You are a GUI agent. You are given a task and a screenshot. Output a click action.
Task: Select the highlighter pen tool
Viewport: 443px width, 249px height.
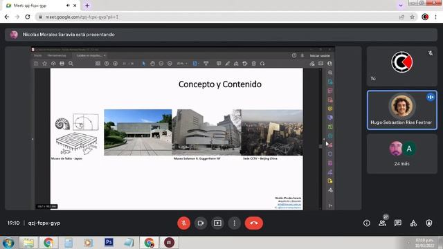(x=228, y=64)
